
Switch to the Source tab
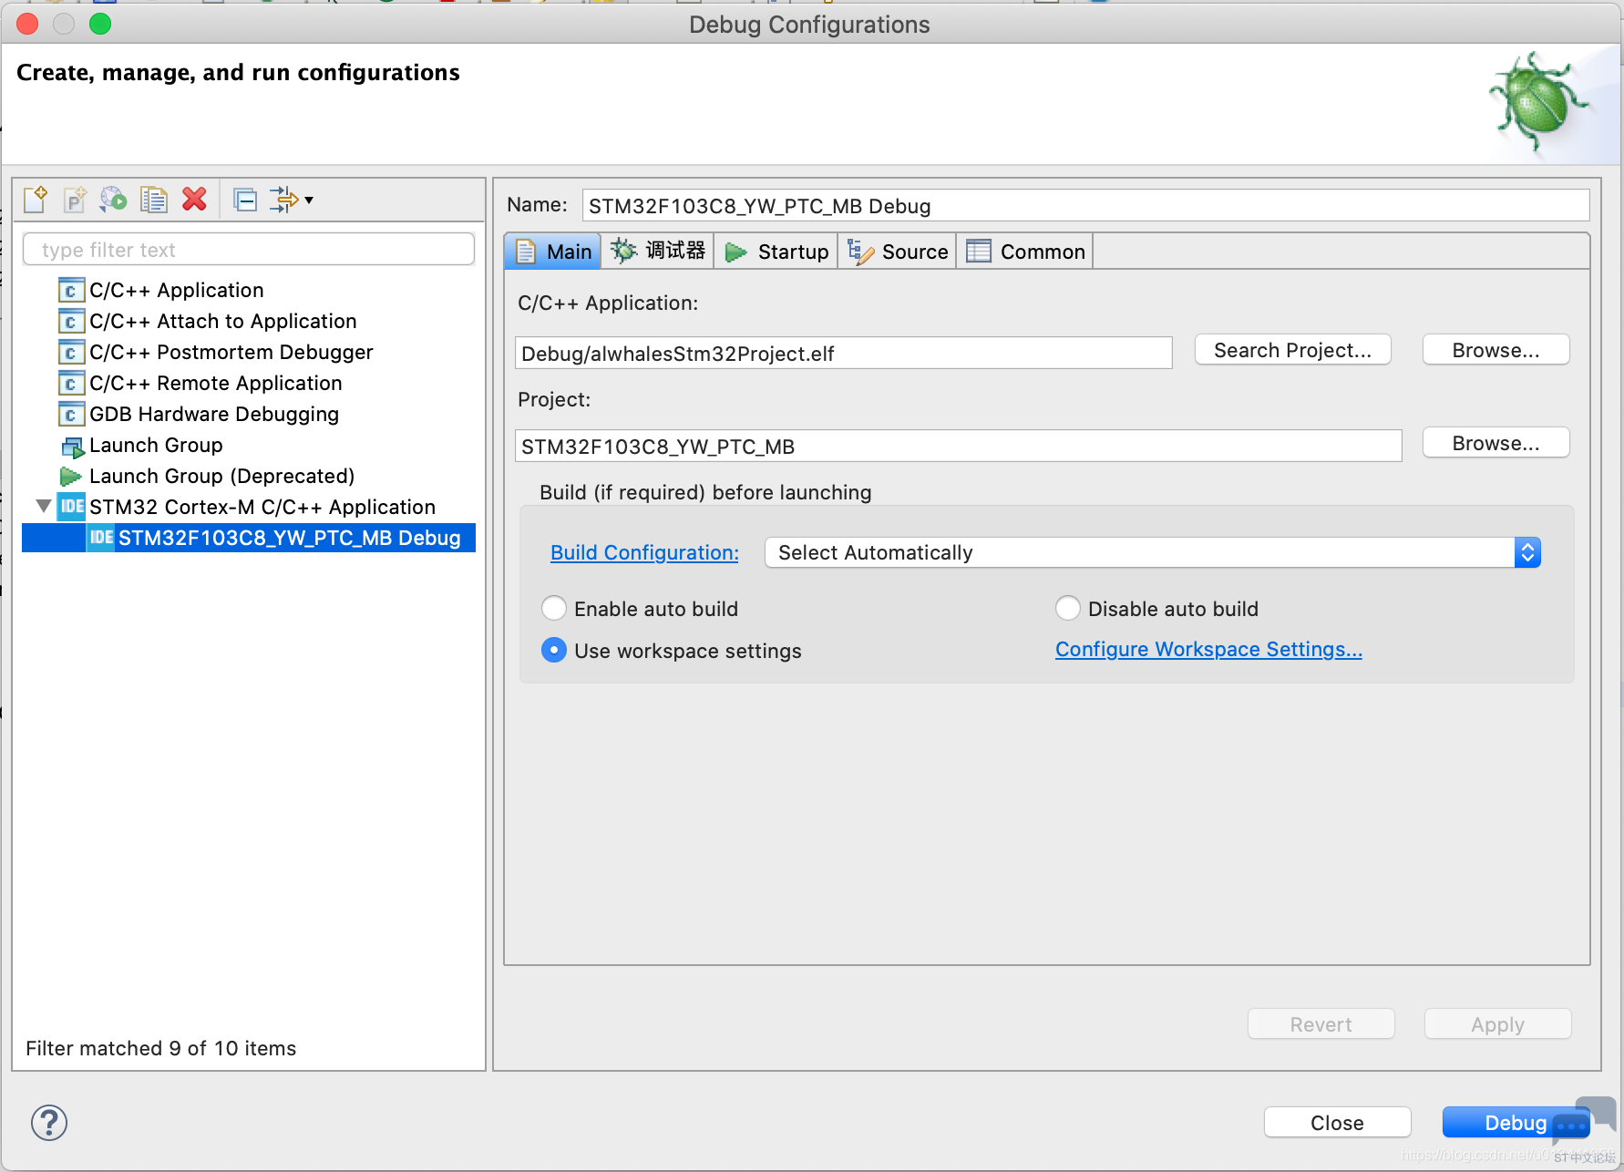click(x=899, y=252)
